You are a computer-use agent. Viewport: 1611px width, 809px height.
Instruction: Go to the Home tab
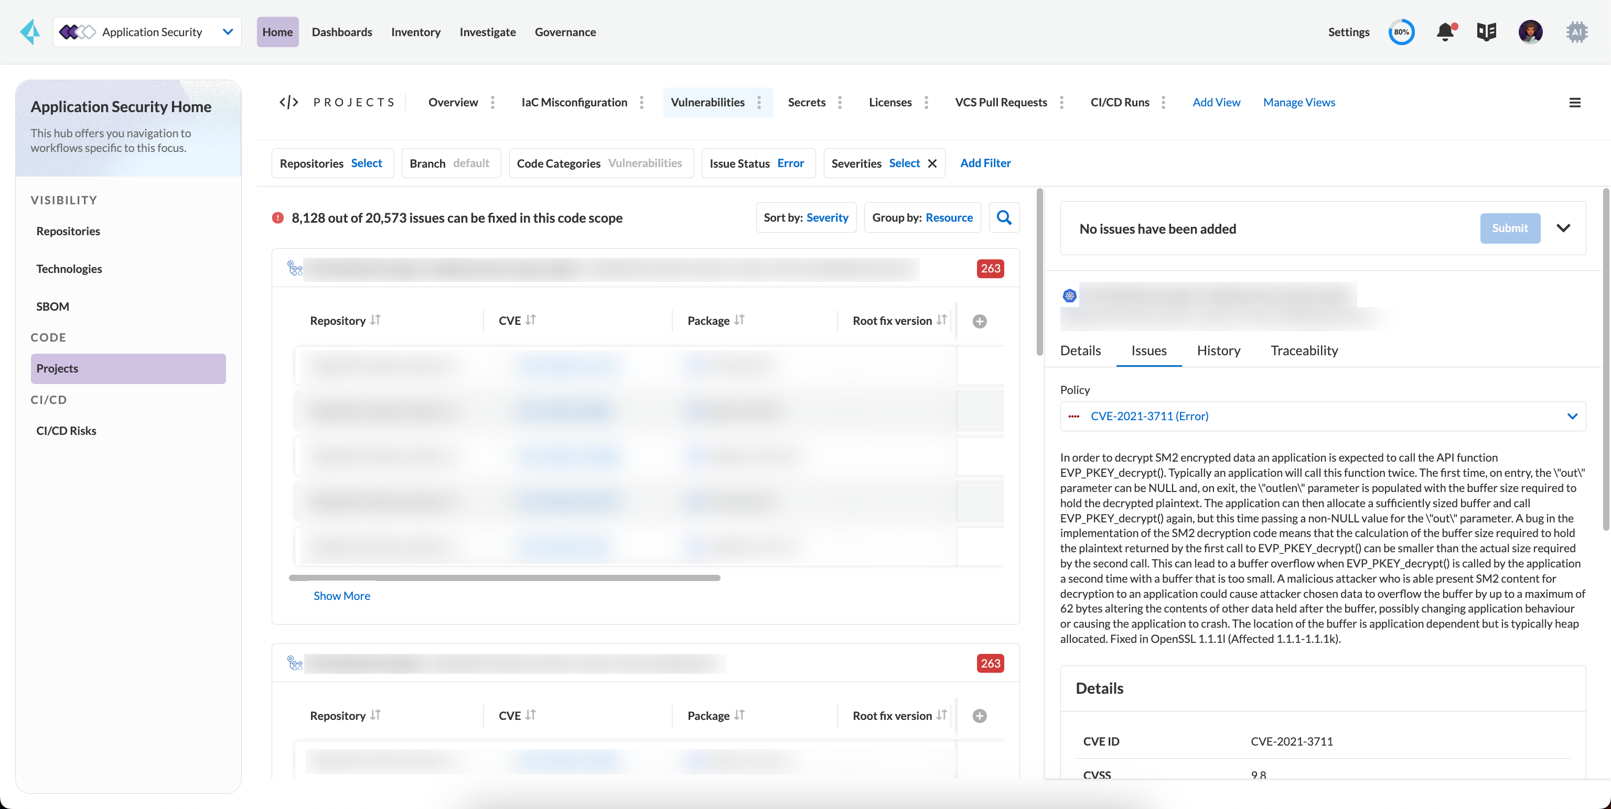point(277,32)
